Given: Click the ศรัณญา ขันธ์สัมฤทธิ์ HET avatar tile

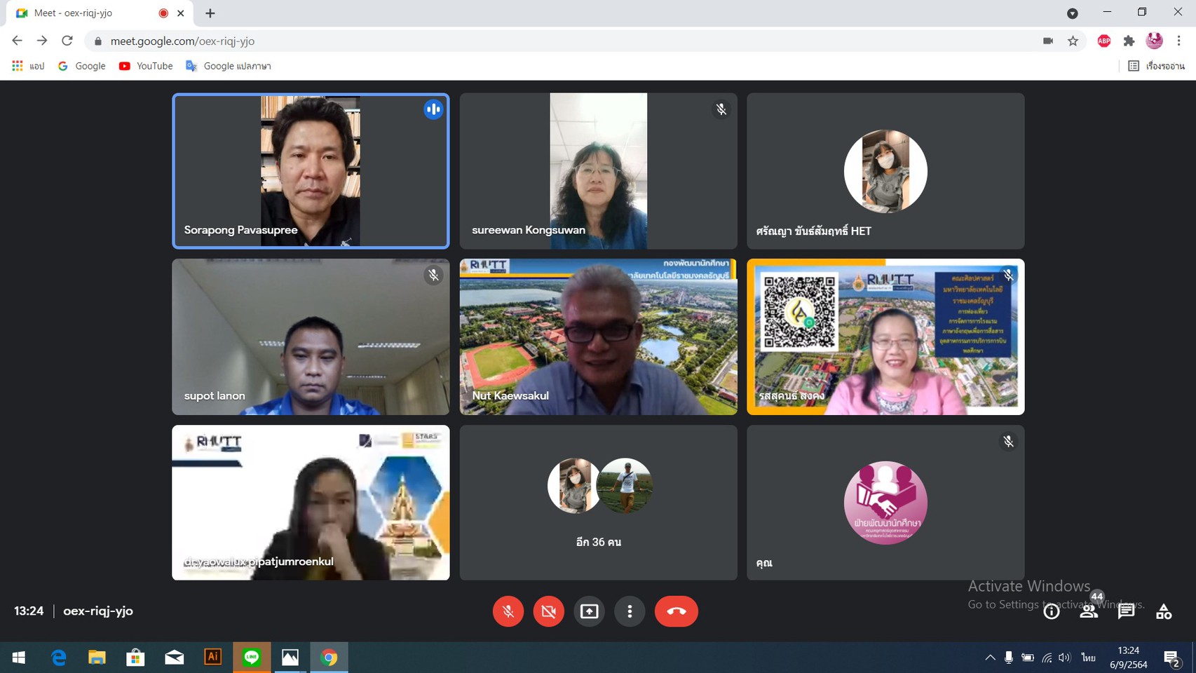Looking at the screenshot, I should 885,171.
